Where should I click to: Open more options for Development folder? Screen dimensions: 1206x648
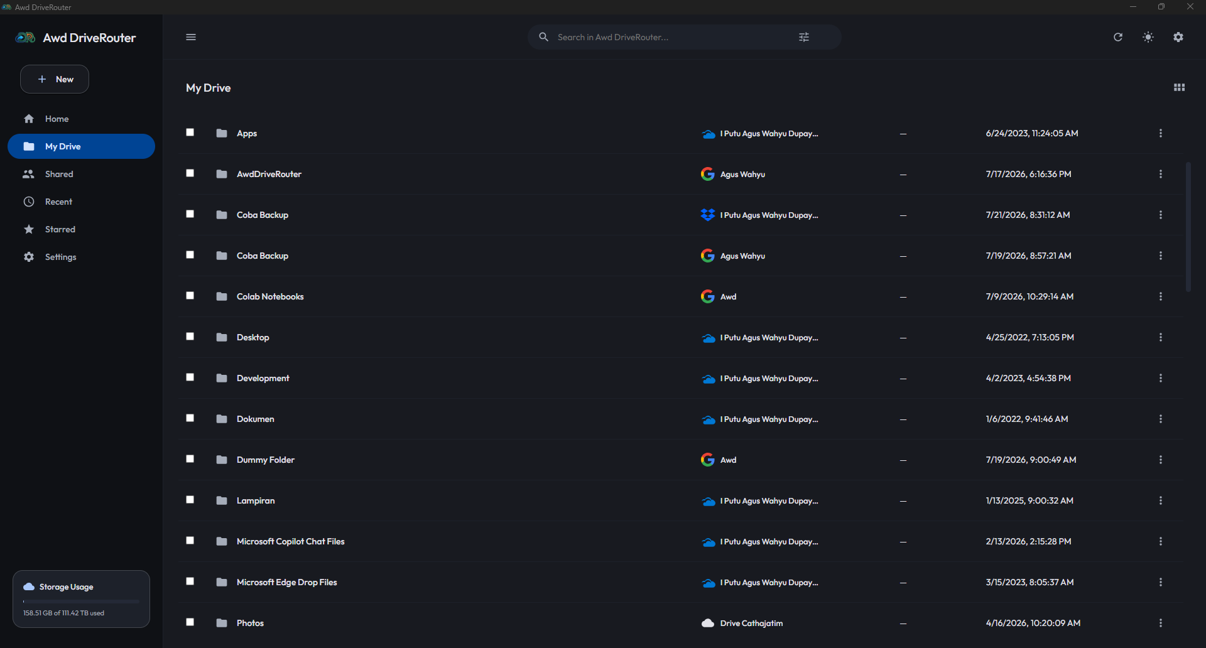point(1161,378)
